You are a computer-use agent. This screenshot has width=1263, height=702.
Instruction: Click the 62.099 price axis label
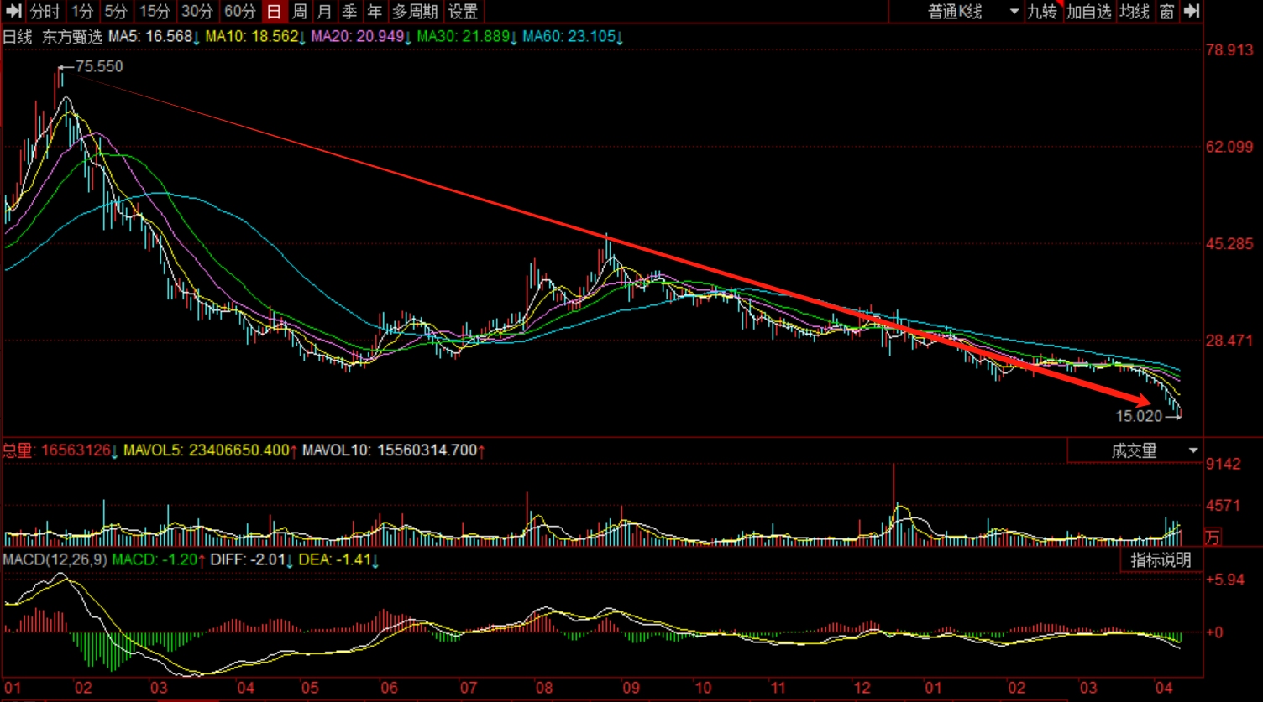[1229, 147]
